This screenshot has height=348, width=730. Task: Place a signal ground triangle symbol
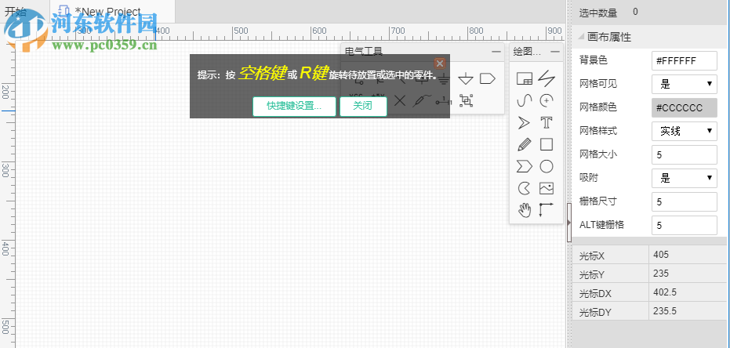click(466, 79)
